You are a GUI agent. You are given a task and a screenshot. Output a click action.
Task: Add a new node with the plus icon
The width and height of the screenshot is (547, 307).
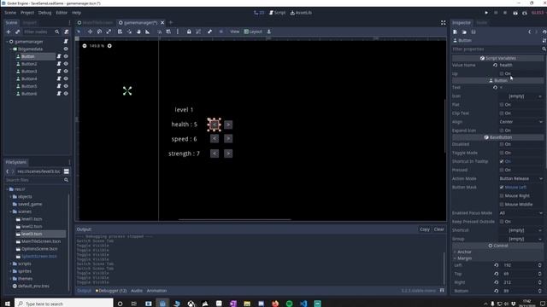point(9,32)
